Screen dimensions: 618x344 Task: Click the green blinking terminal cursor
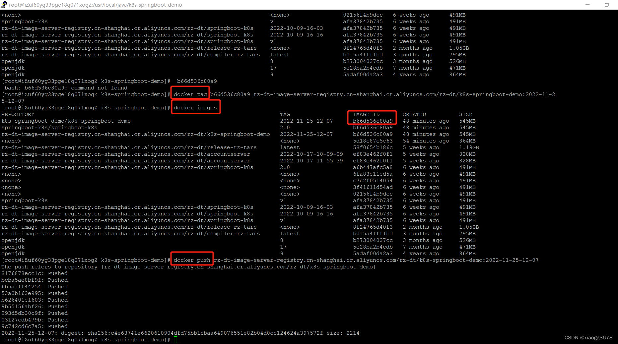[x=175, y=339]
